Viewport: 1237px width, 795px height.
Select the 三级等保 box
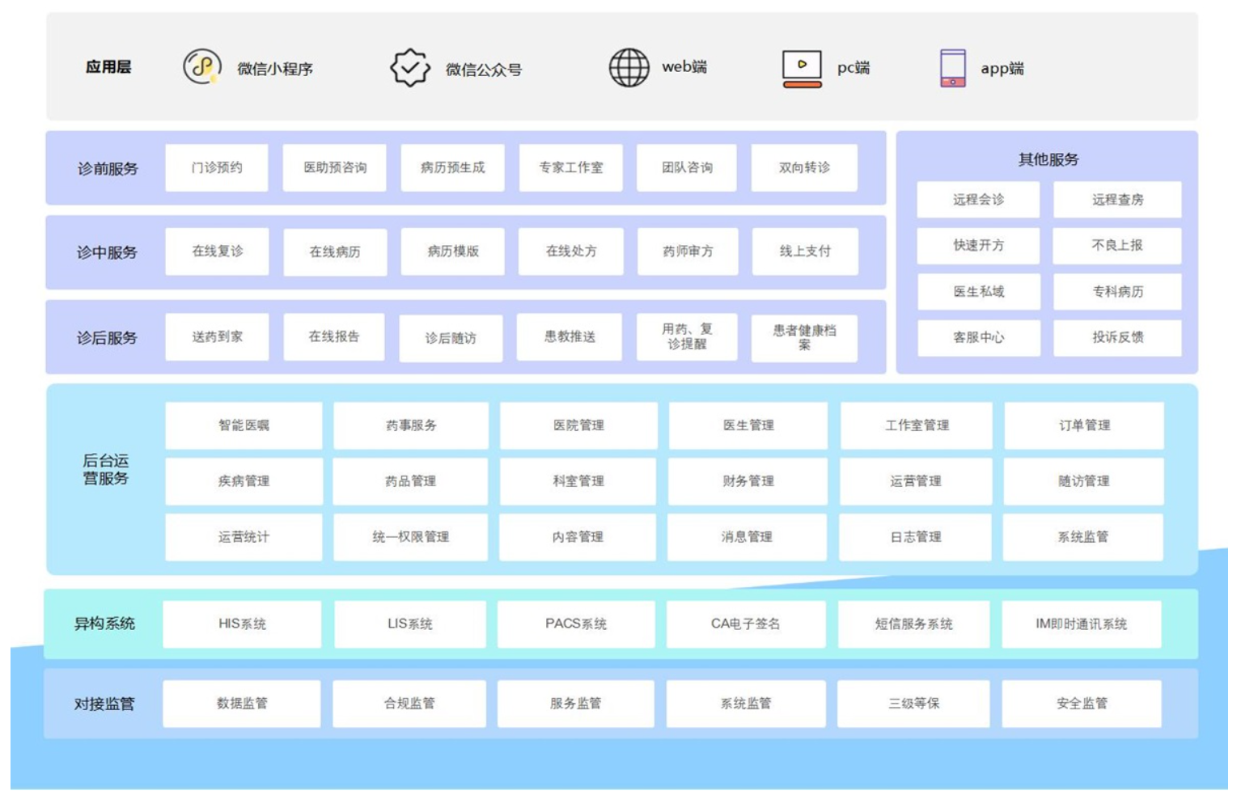click(913, 704)
